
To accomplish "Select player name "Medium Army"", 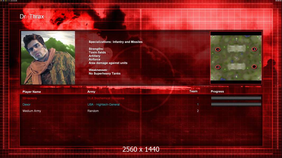I will click(32, 111).
